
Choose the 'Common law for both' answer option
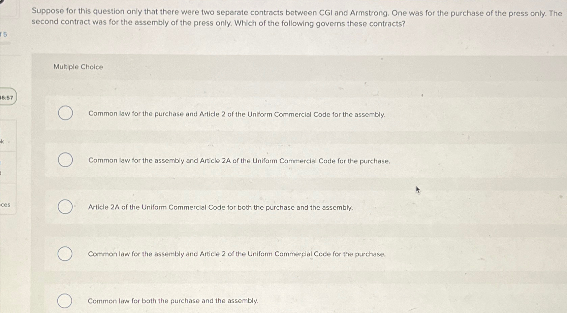coord(65,300)
